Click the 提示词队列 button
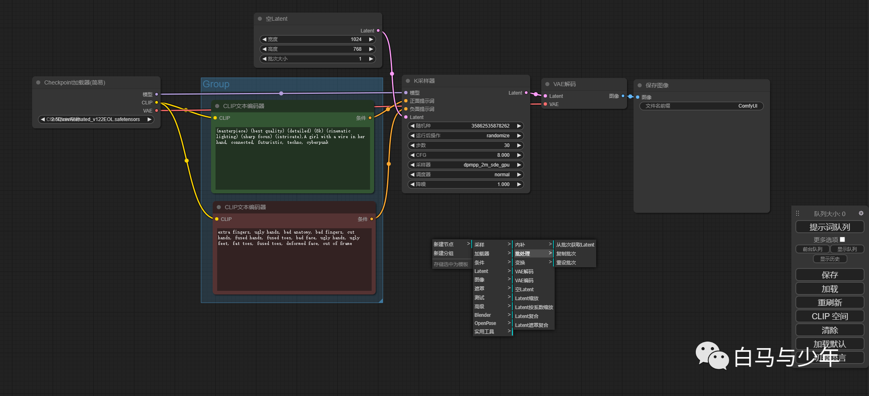Image resolution: width=869 pixels, height=396 pixels. [830, 227]
